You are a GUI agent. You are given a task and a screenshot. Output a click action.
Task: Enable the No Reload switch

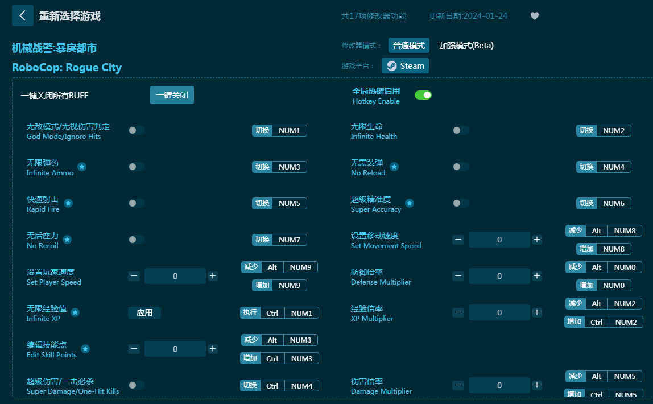click(x=461, y=167)
